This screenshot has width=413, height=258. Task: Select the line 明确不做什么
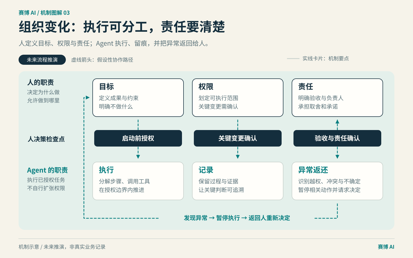[116, 107]
